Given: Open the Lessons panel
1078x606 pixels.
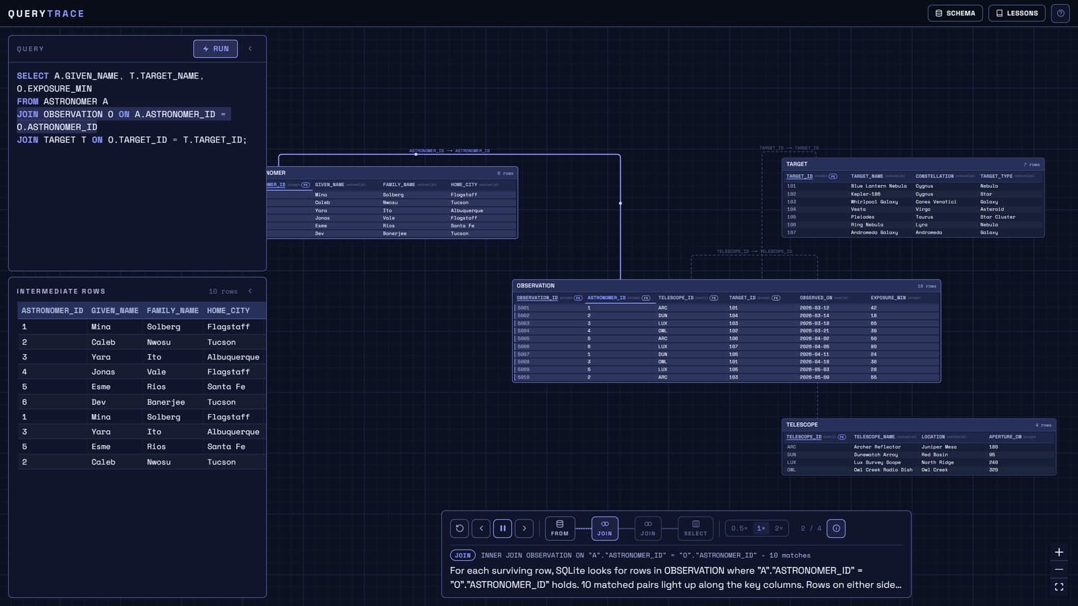Looking at the screenshot, I should 1017,13.
